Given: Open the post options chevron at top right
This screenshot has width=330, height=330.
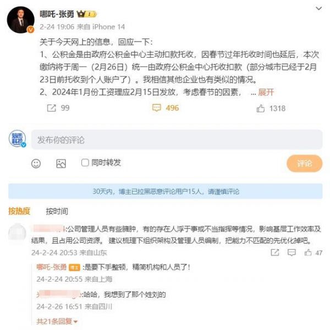Looking at the screenshot, I should click(x=319, y=8).
